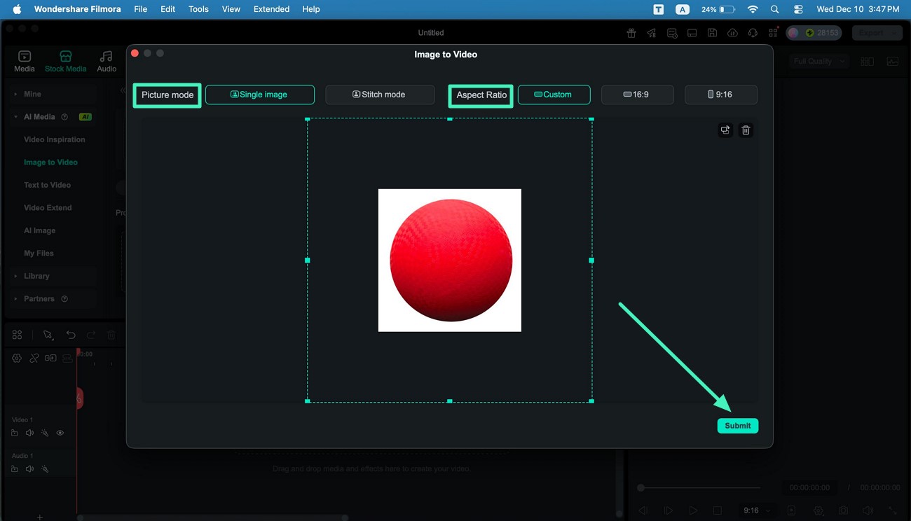Select Single image picture mode
The width and height of the screenshot is (911, 521).
pyautogui.click(x=260, y=95)
